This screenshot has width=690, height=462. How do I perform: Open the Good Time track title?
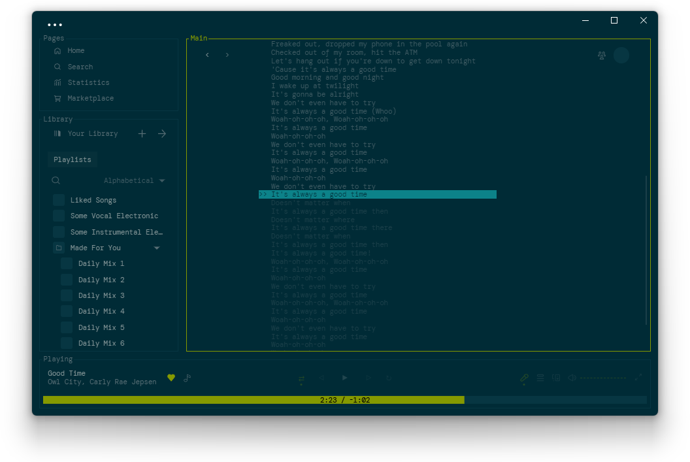coord(67,374)
